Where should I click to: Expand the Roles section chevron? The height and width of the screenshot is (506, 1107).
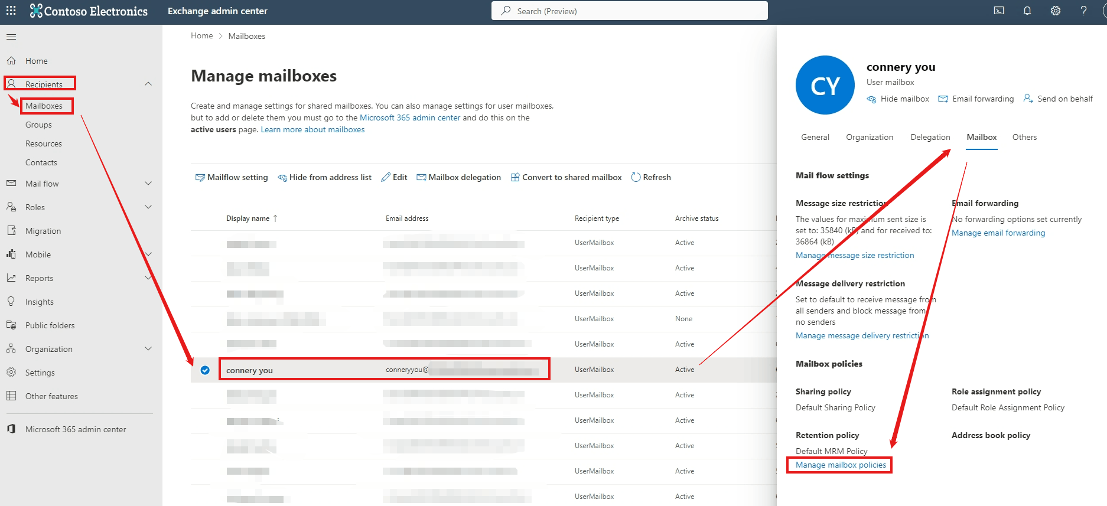click(x=148, y=207)
